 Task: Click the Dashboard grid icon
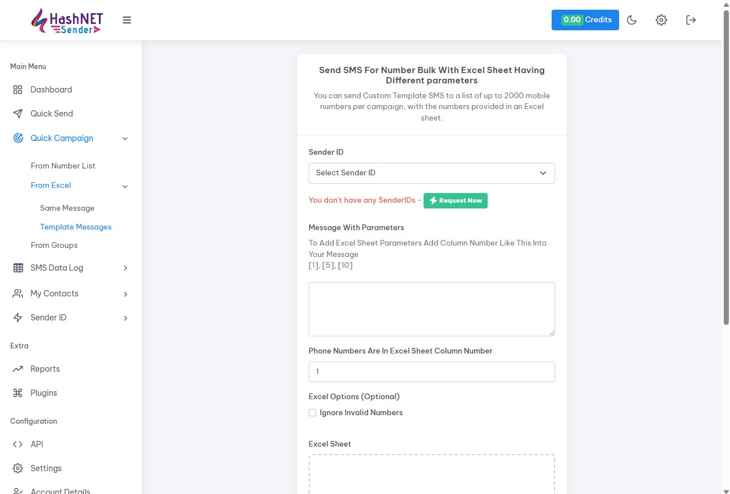point(18,90)
